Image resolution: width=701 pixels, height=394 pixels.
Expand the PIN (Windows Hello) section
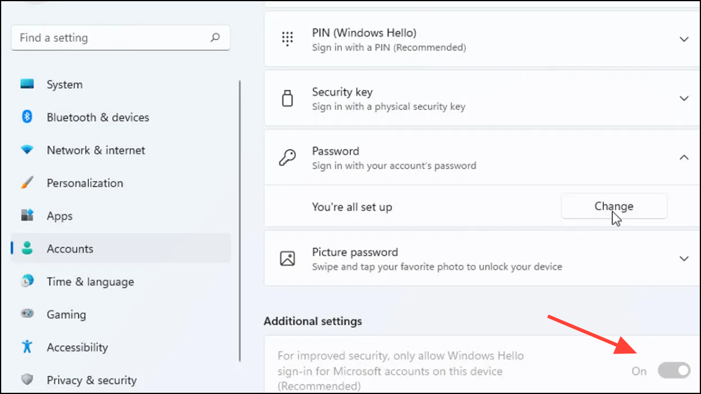tap(684, 39)
